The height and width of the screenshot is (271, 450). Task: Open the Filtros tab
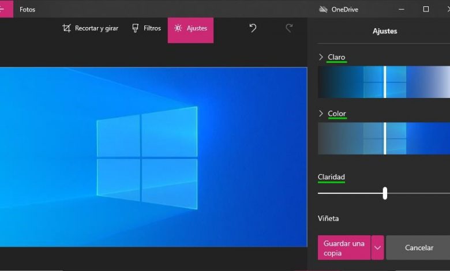pos(147,28)
